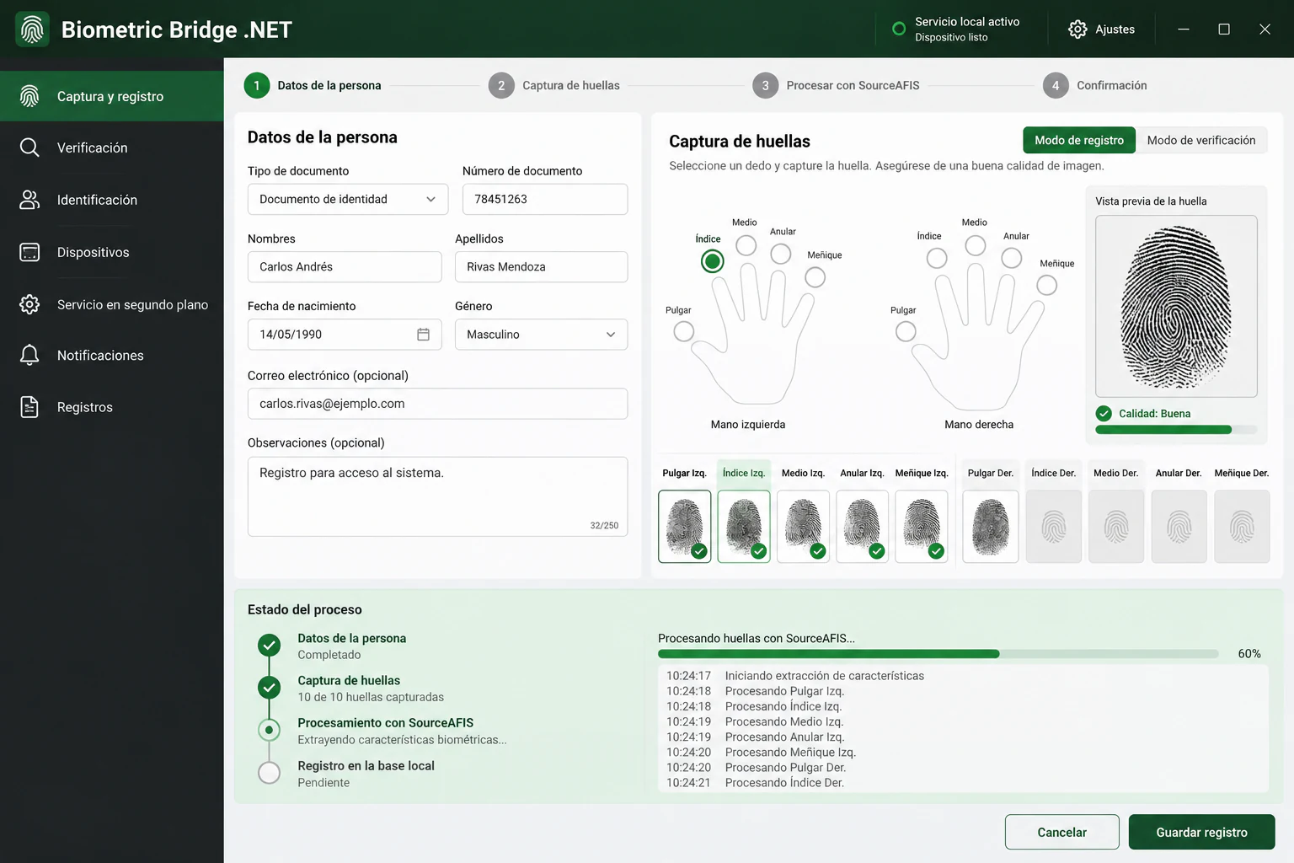Open Captura y registro fingerprint icon
This screenshot has width=1294, height=863.
[29, 96]
